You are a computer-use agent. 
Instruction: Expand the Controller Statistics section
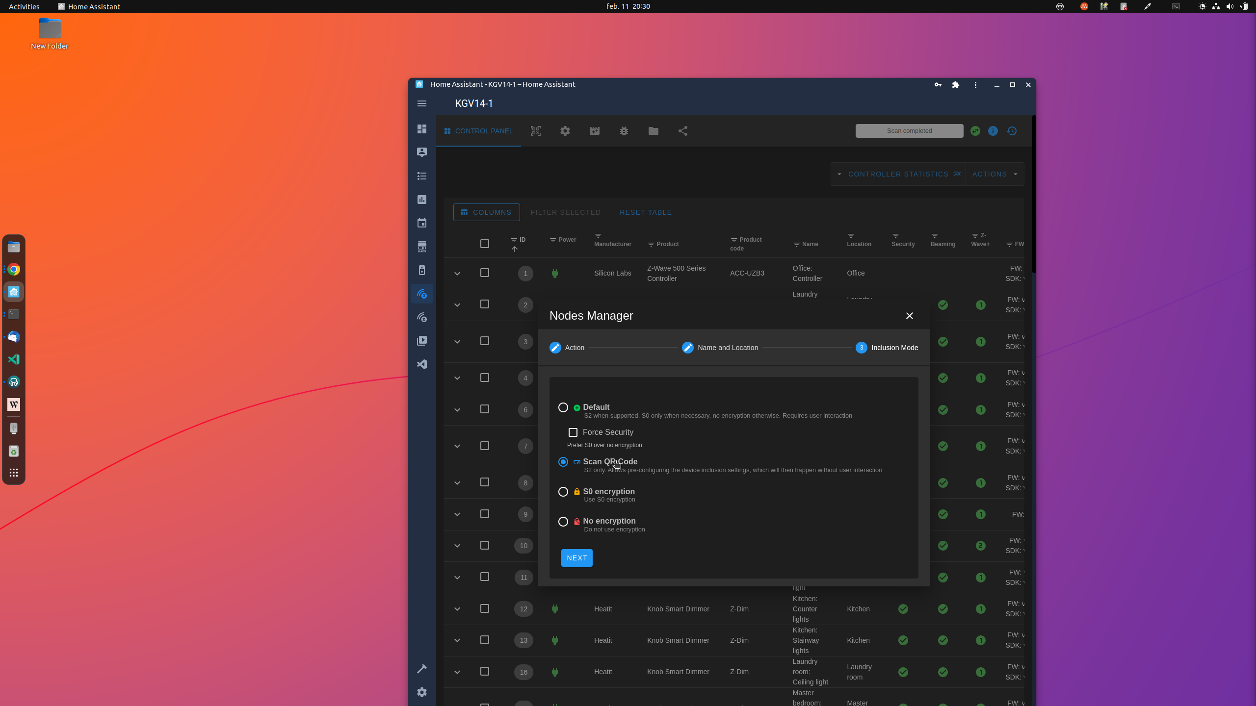click(898, 174)
